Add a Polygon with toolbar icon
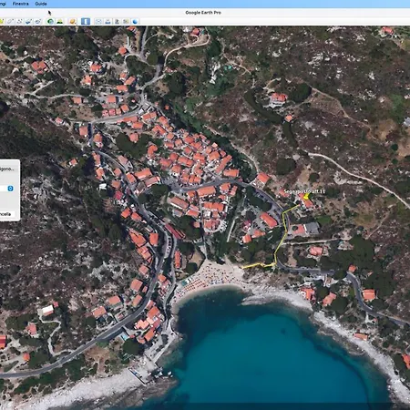410x410 pixels. point(11,21)
